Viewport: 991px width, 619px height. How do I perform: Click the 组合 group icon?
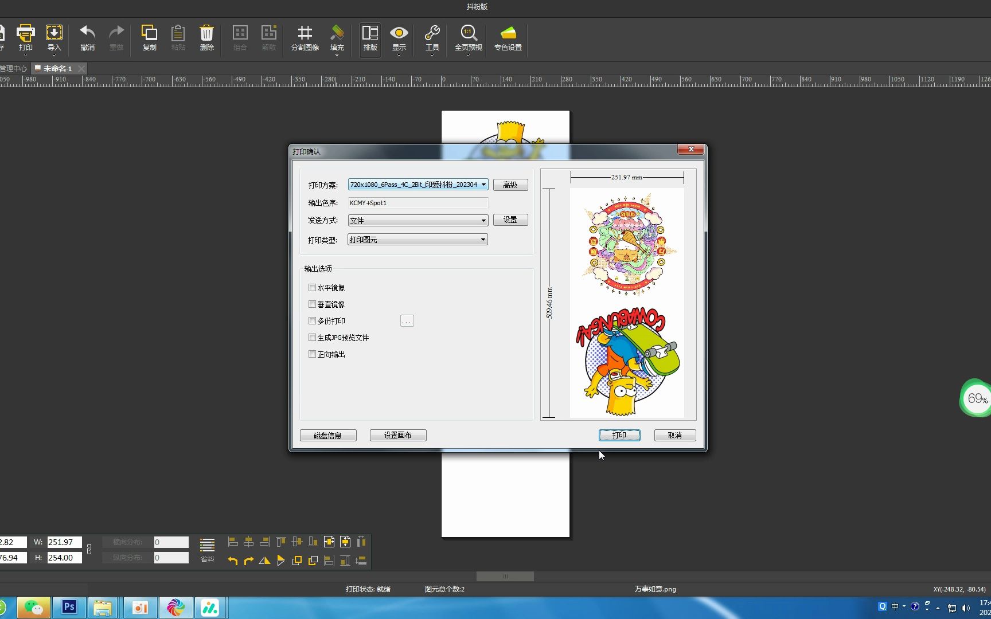point(240,33)
